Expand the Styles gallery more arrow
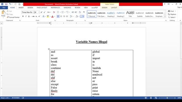Image resolution: width=182 pixels, height=102 pixels. [x=165, y=17]
